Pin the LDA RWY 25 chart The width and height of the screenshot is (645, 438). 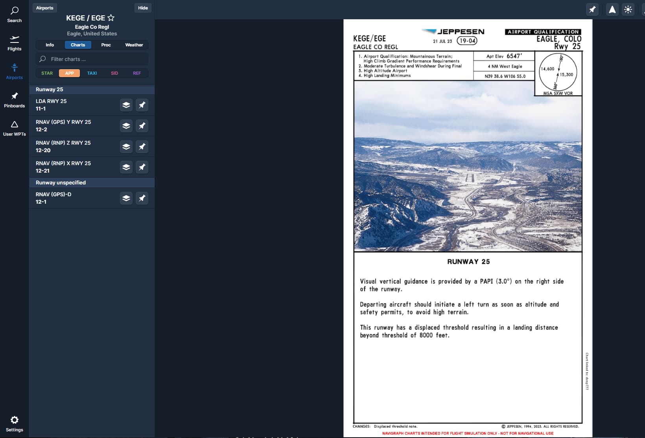tap(142, 105)
